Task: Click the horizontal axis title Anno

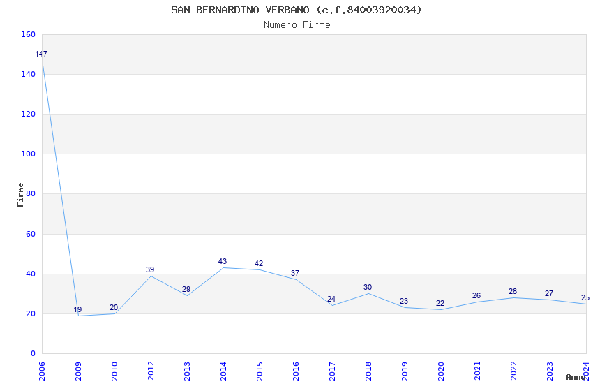Action: (x=576, y=377)
